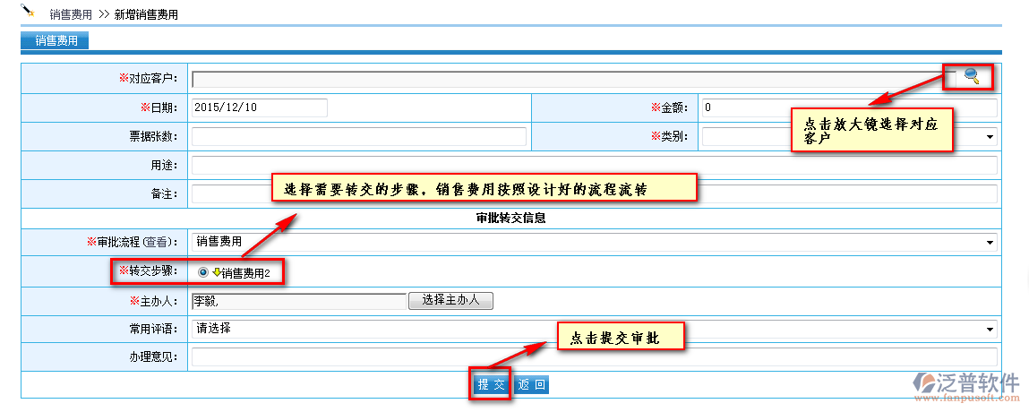Click the 提交 button
The width and height of the screenshot is (1029, 412).
491,385
